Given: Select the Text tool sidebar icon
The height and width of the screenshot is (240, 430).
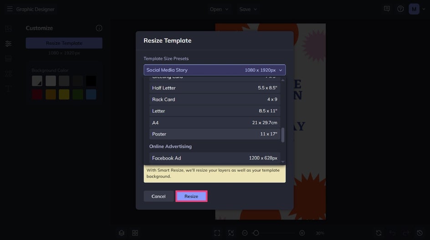Looking at the screenshot, I should [x=8, y=88].
